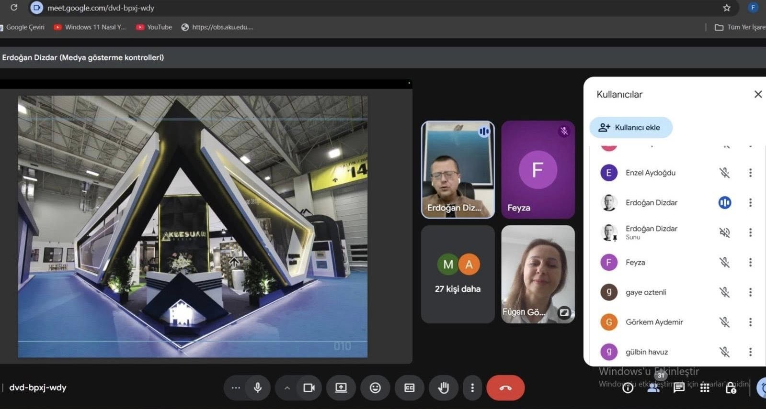Open the Google Çeviri bookmark
Screen dimensions: 766x409
tap(24, 27)
